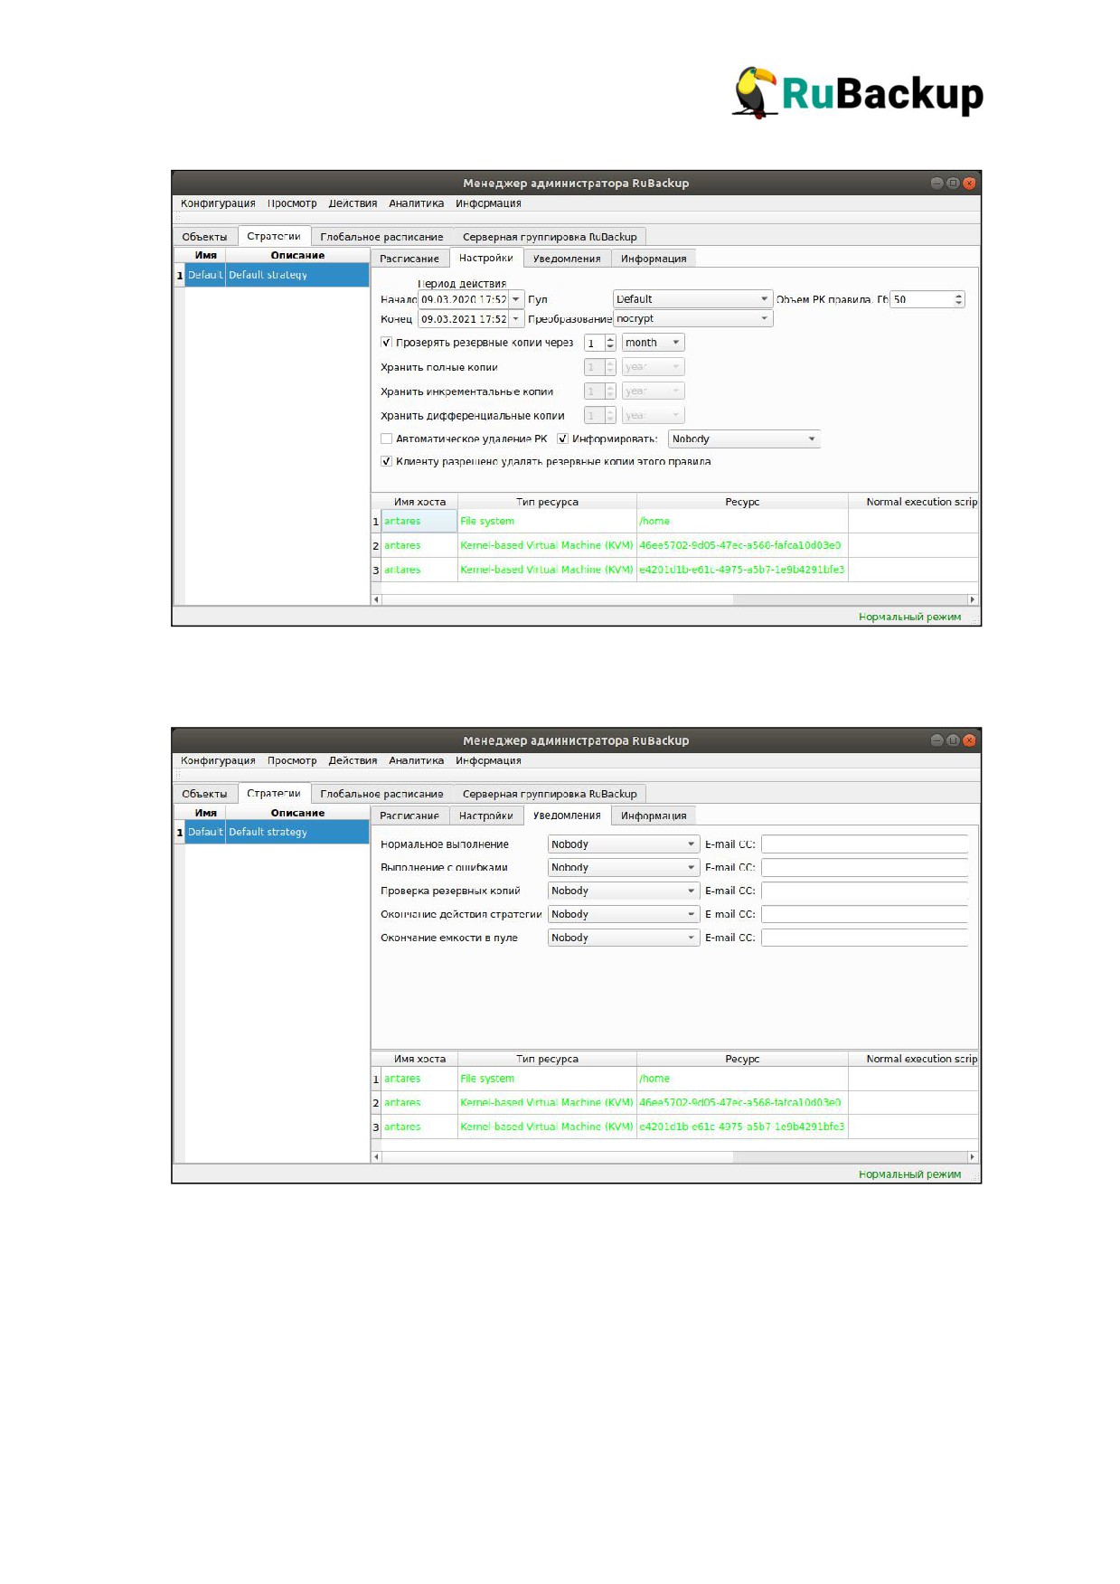1120x1584 pixels.
Task: Open Информация menu in the Уведомления window
Action: tap(488, 760)
